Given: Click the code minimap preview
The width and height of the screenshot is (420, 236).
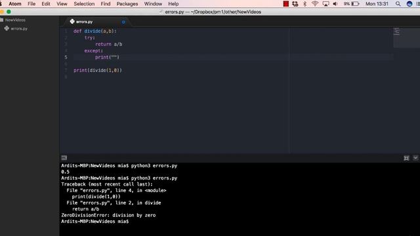Looking at the screenshot, I should [396, 31].
